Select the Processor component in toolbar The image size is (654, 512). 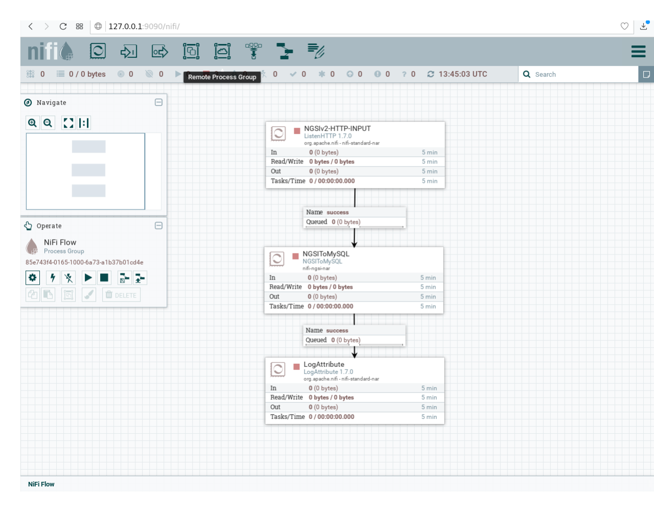point(98,51)
